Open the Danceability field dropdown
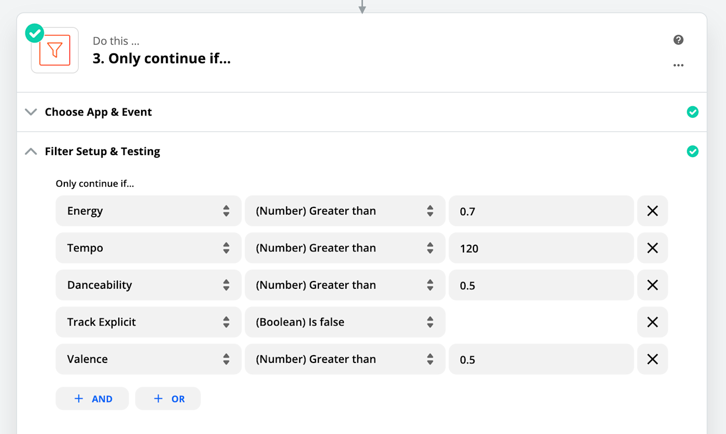 pos(148,285)
